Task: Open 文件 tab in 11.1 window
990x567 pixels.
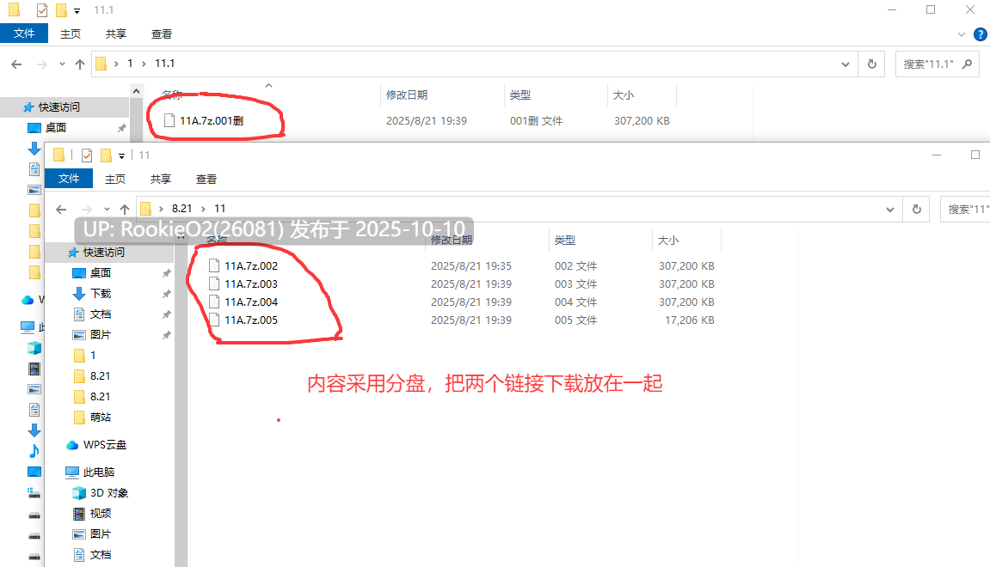Action: pos(24,34)
